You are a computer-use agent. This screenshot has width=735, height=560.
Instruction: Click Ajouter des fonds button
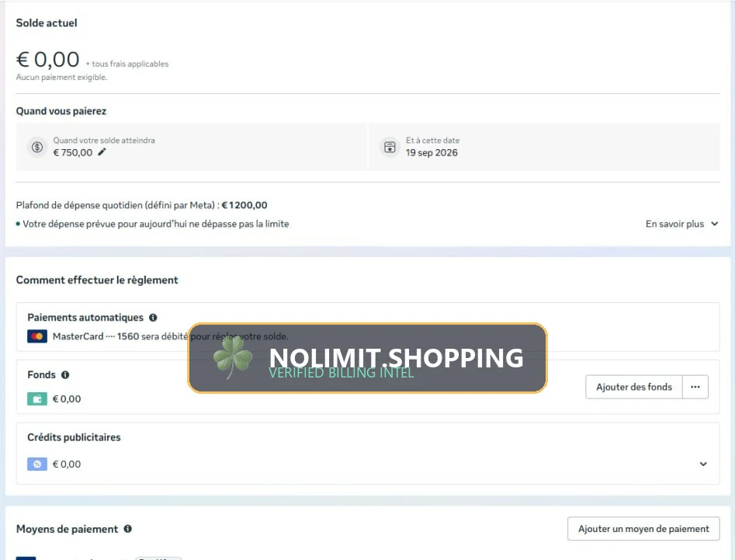pos(634,387)
